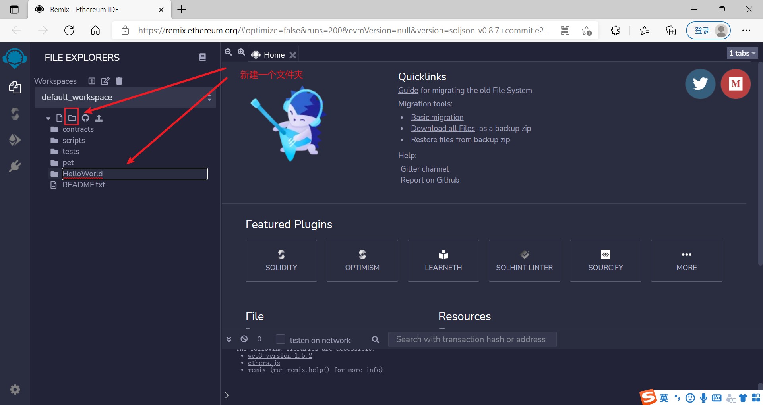The height and width of the screenshot is (405, 763).
Task: Open MORE plugins button
Action: tap(687, 260)
